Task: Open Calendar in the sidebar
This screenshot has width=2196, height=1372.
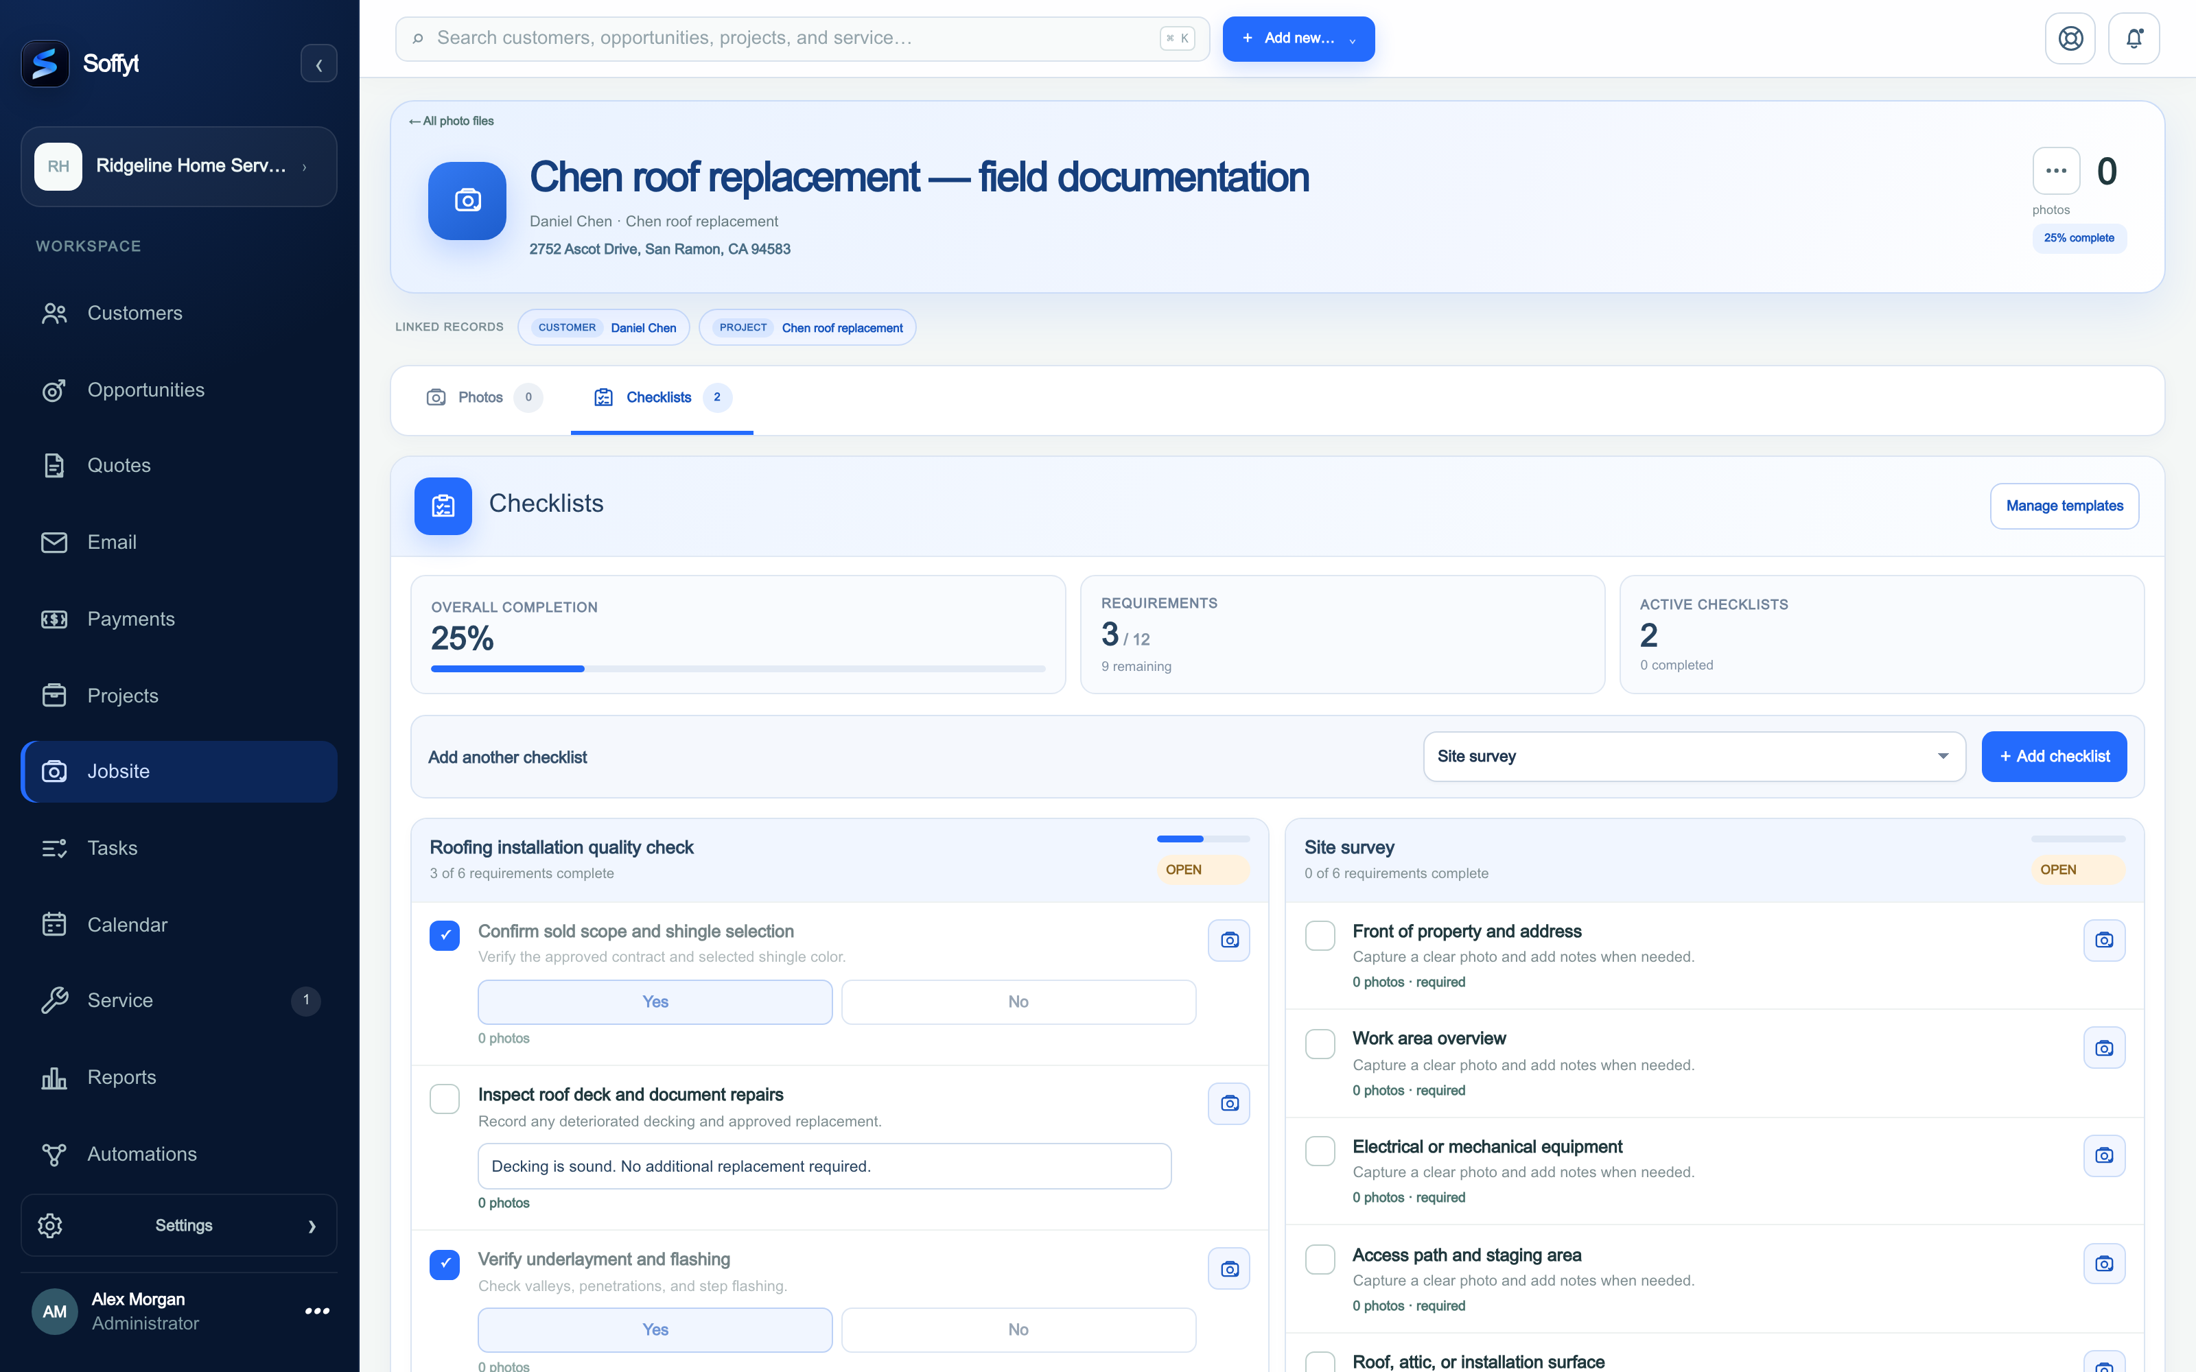Action: click(178, 925)
